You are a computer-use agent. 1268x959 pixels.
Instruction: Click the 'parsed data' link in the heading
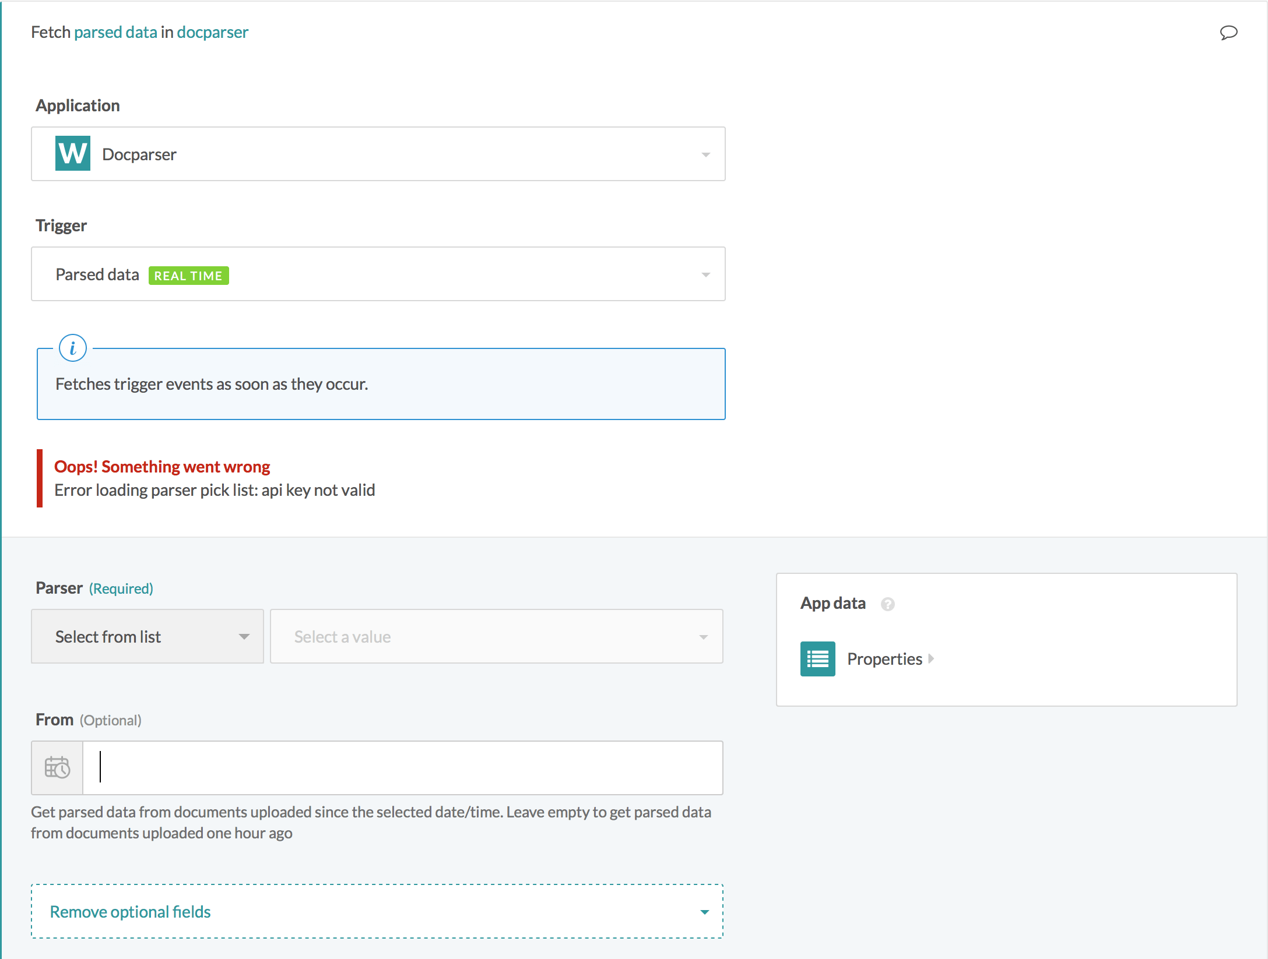tap(116, 32)
